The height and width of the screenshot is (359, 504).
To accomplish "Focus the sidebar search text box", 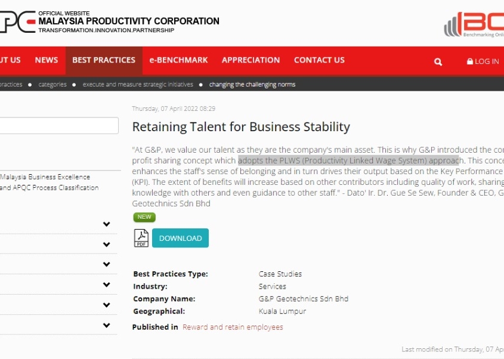I will point(58,125).
